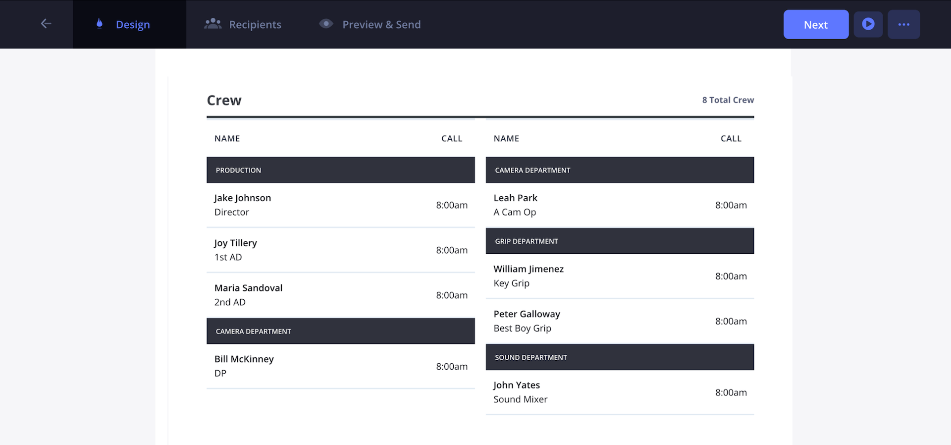Open the three-dot more options menu
951x445 pixels.
coord(903,24)
